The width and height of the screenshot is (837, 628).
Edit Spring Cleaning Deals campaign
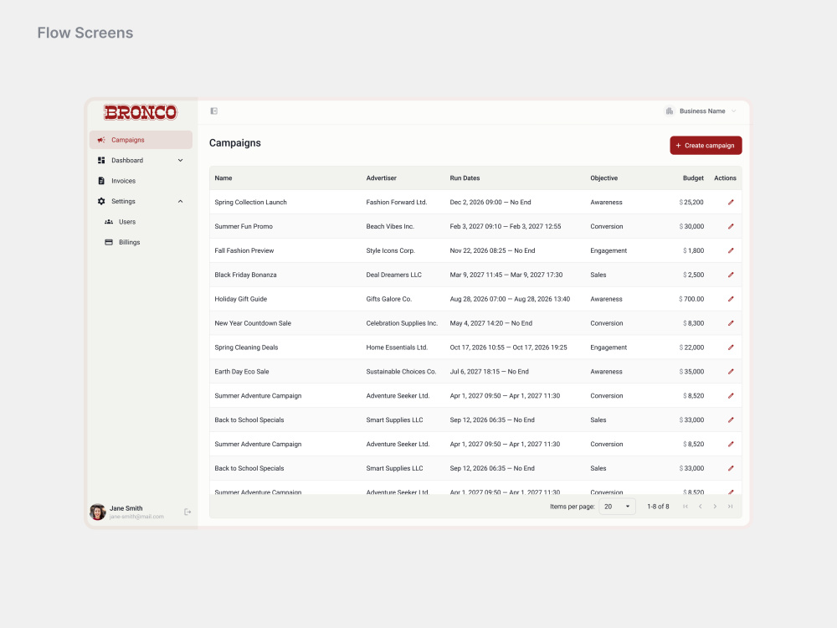click(731, 347)
